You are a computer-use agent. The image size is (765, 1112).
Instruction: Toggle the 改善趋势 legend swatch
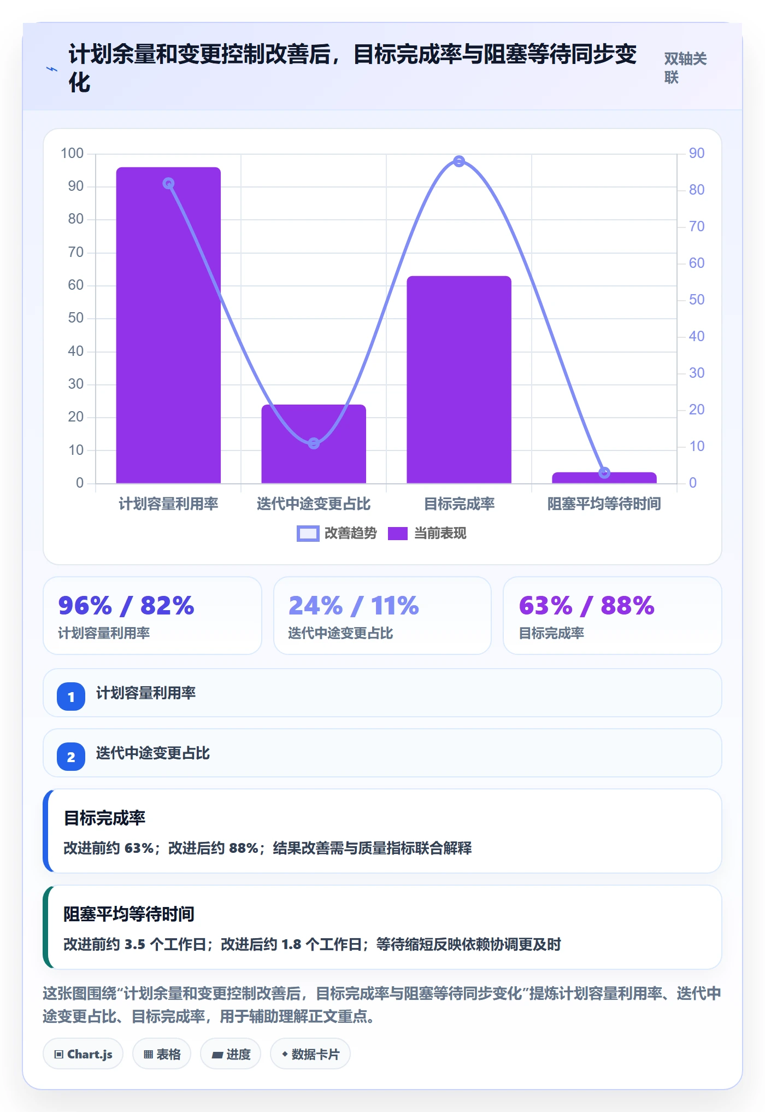(x=308, y=534)
